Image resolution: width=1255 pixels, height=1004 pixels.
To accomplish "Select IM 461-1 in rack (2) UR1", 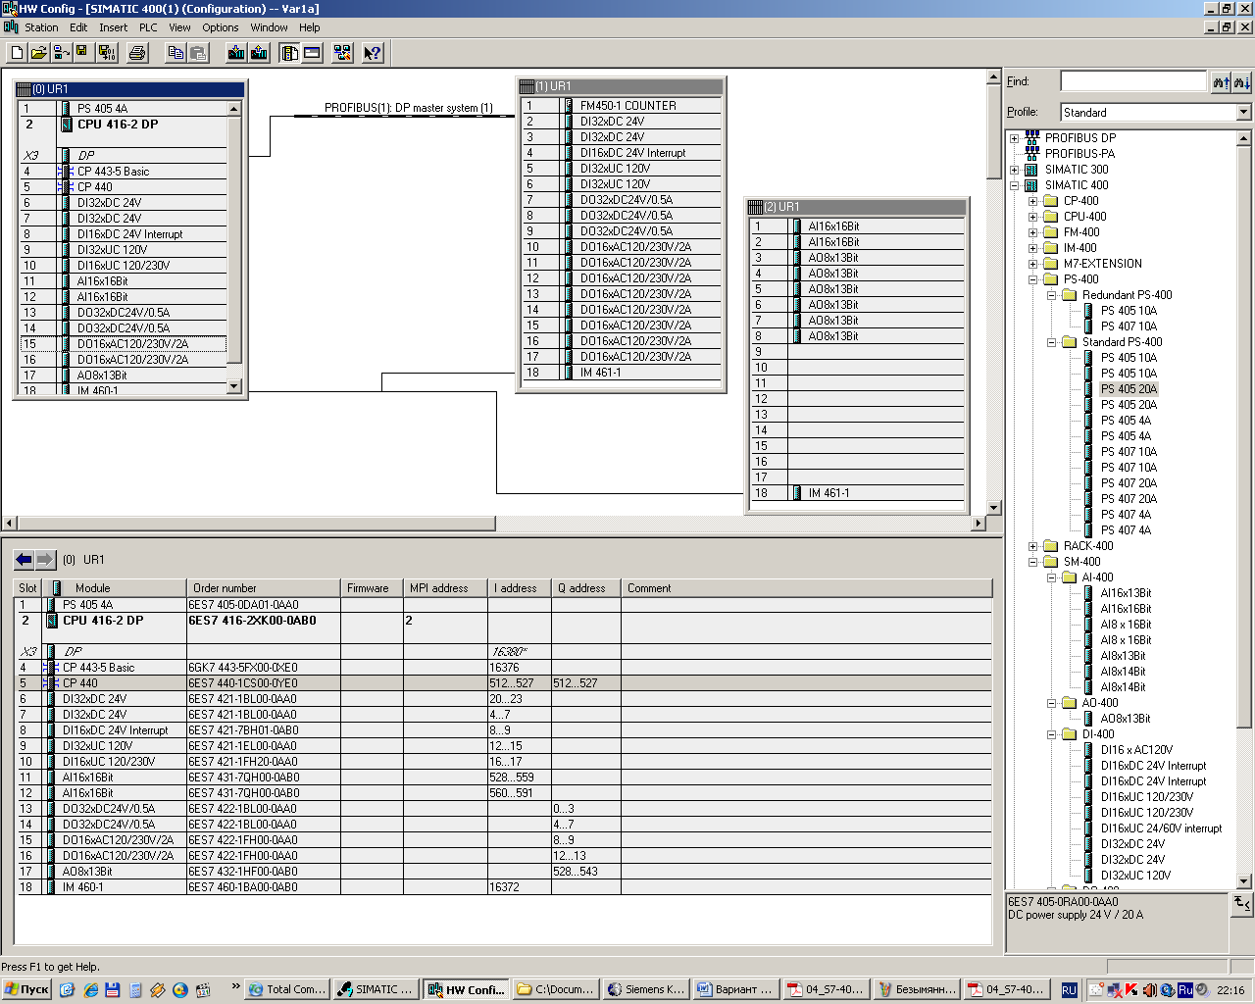I will pyautogui.click(x=828, y=493).
